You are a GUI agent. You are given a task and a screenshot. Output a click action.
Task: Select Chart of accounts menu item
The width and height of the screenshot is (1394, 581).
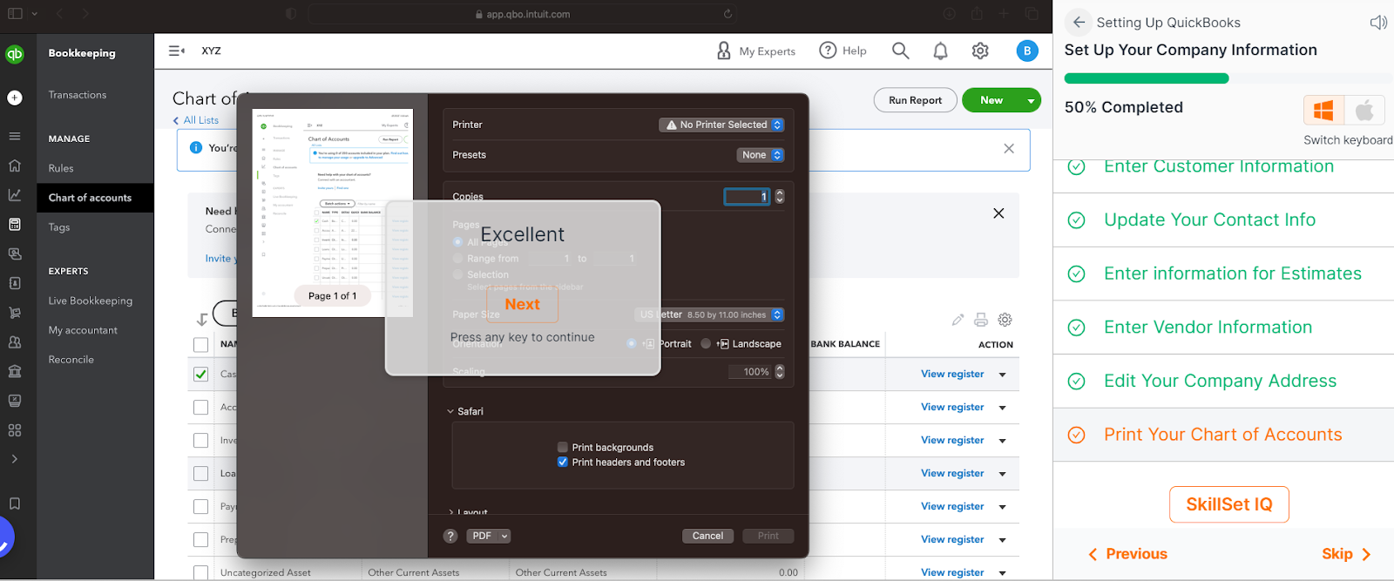click(91, 198)
